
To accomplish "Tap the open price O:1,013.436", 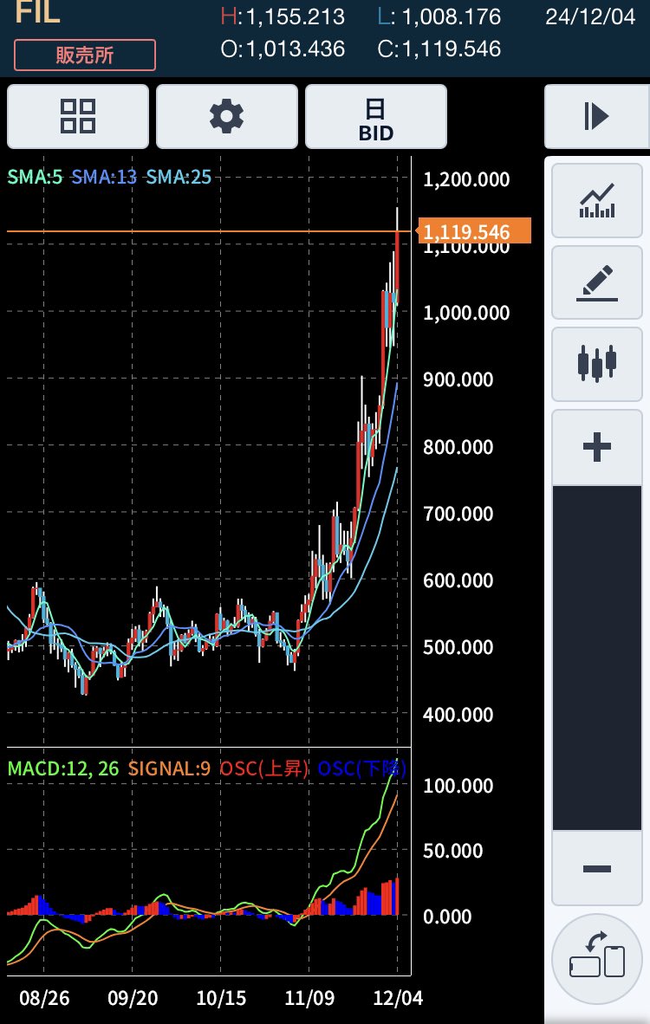I will 283,49.
